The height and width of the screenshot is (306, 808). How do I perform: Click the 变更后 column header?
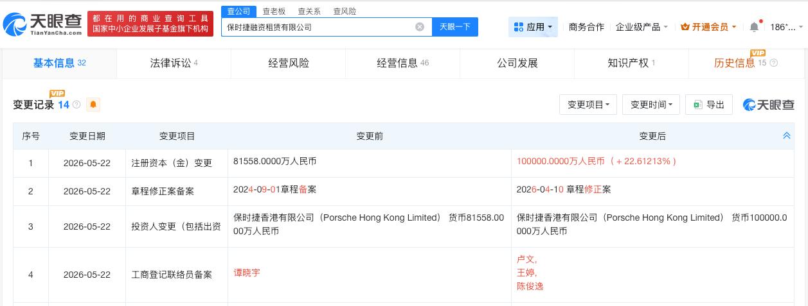click(x=652, y=136)
